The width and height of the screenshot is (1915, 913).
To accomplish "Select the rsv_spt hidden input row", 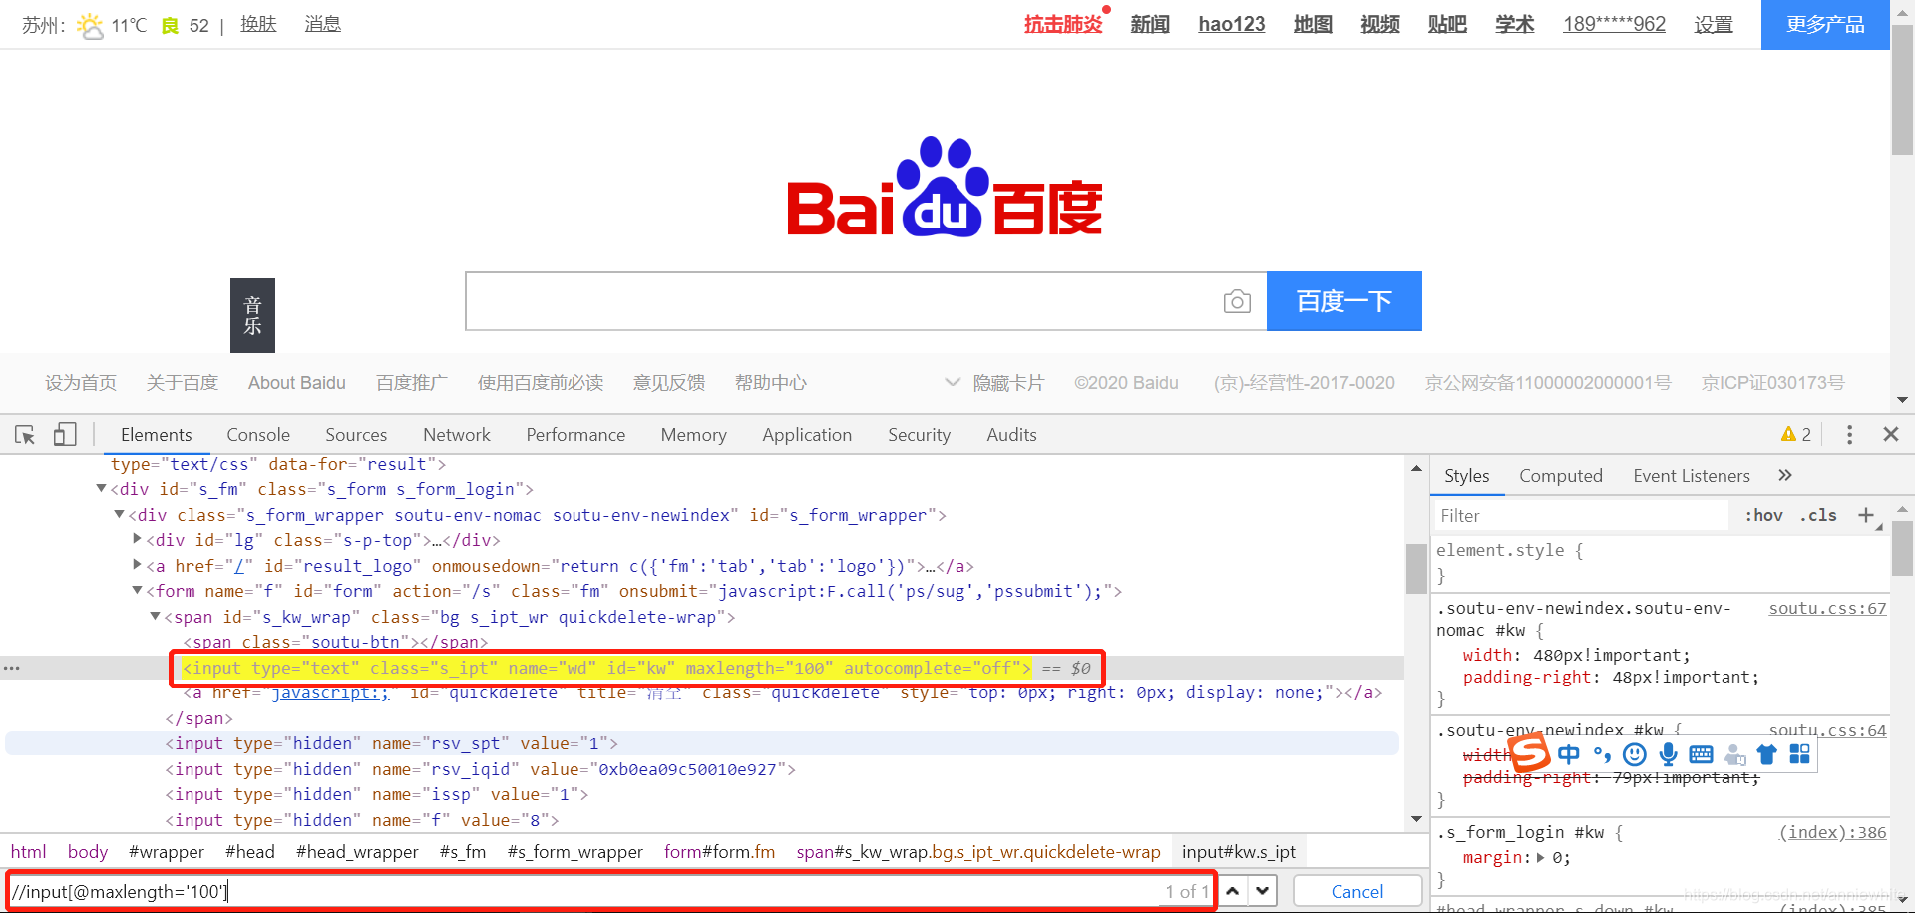I will pyautogui.click(x=702, y=743).
